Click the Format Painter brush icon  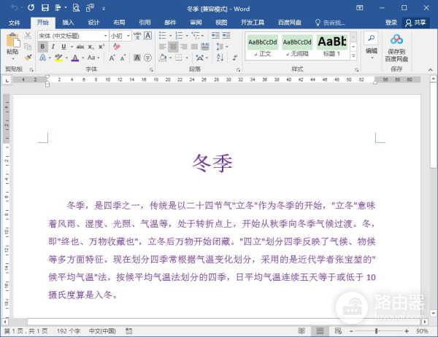pyautogui.click(x=28, y=57)
